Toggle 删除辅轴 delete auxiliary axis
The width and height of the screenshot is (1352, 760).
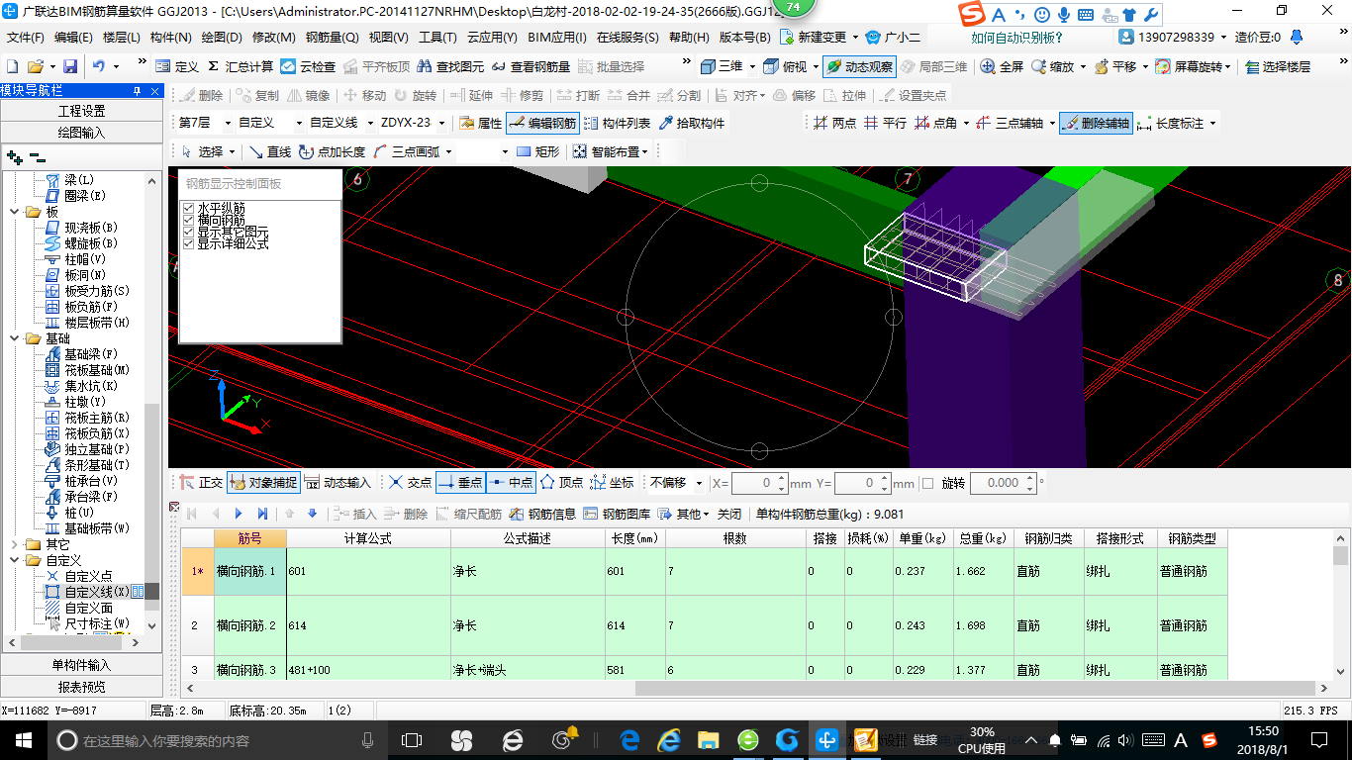(1096, 123)
